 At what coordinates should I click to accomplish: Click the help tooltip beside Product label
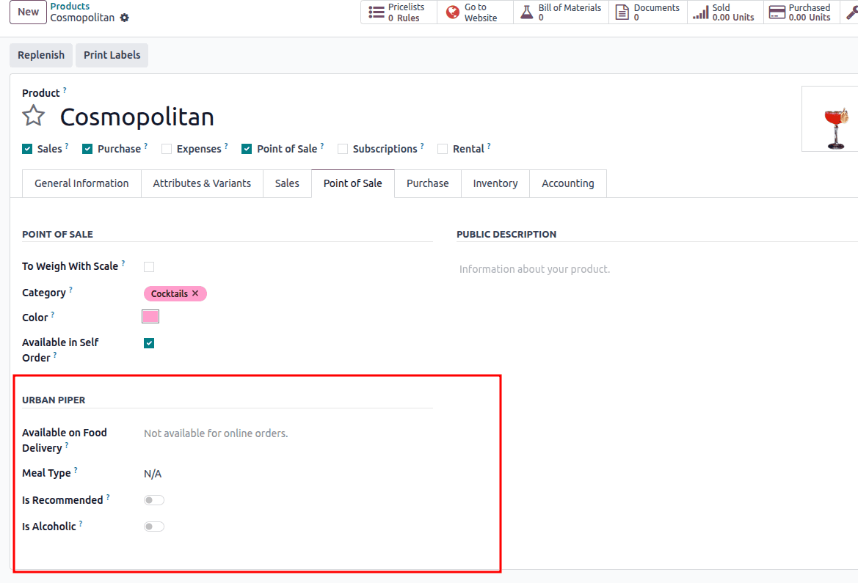click(65, 89)
